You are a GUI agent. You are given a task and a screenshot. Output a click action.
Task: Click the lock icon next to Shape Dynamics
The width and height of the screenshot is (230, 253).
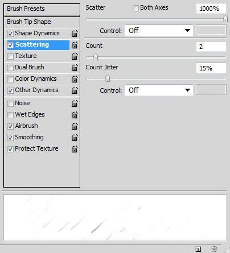click(75, 34)
